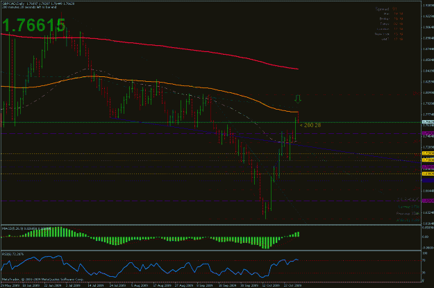Click the New York session time row
The width and height of the screenshot is (434, 288).
pyautogui.click(x=389, y=34)
